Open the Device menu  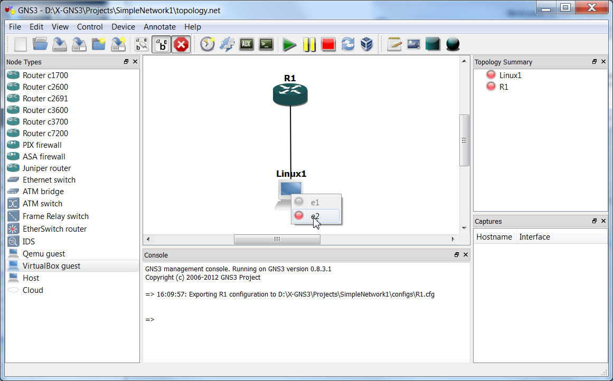(123, 26)
